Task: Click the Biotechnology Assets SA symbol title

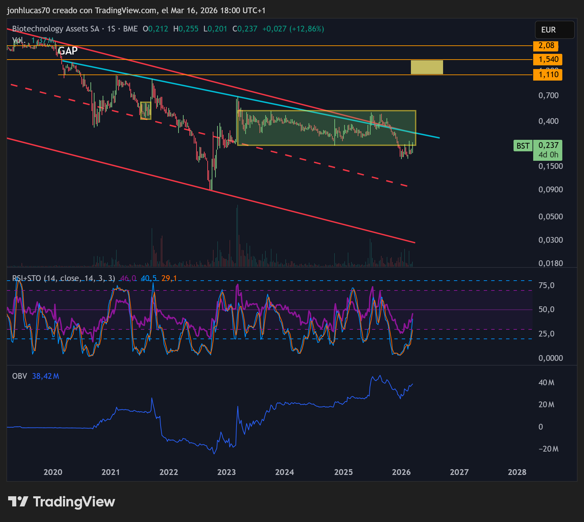Action: (x=56, y=29)
